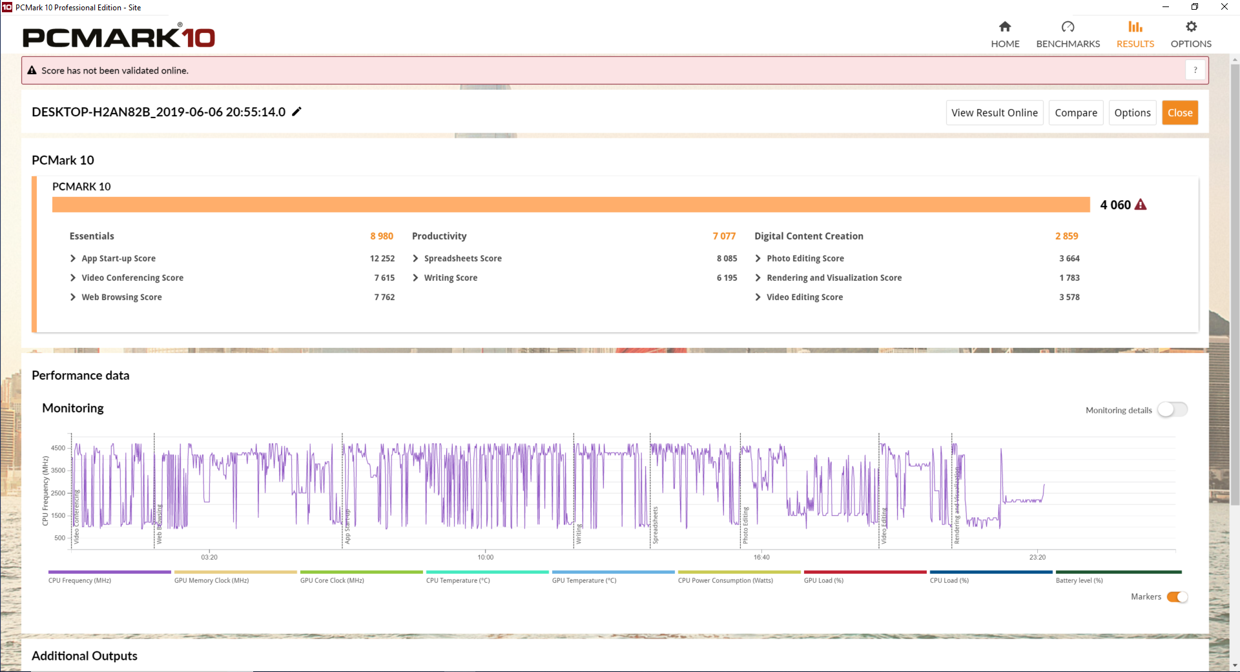Click the Productivity score 7 077
Screen dimensions: 1240x672
[724, 236]
